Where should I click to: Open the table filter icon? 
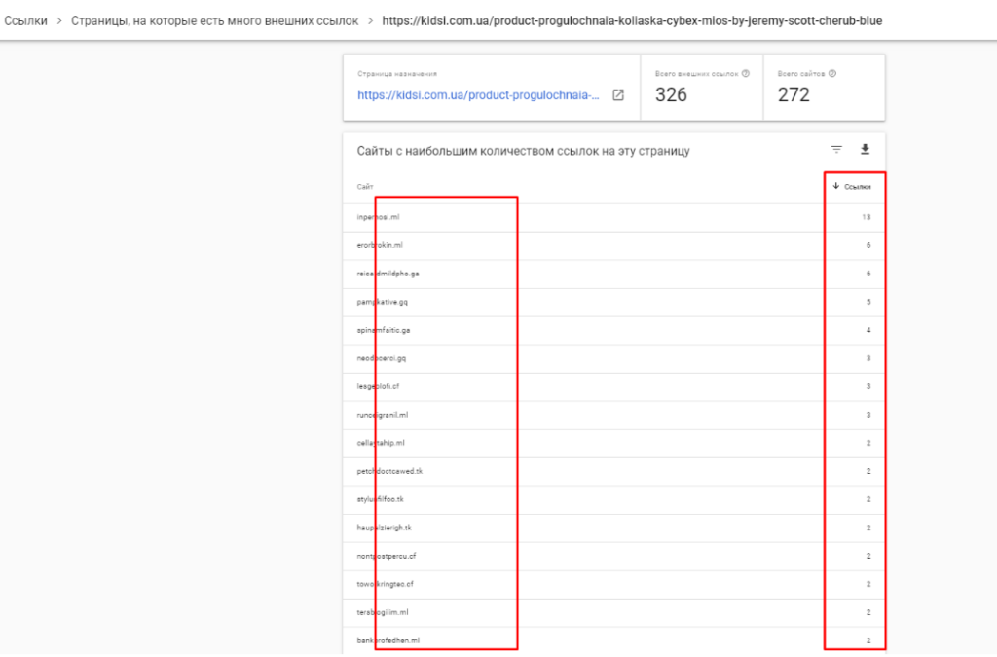836,150
